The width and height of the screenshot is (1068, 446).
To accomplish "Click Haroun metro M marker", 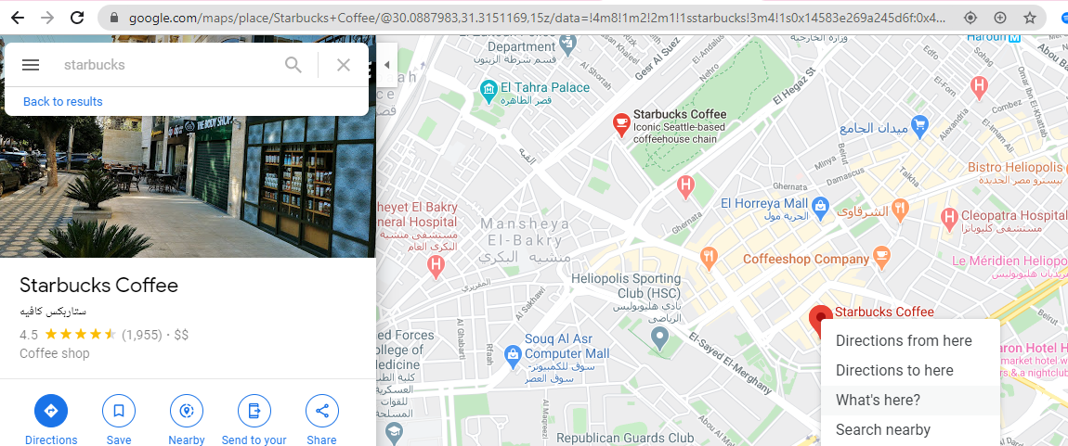I will [1015, 38].
